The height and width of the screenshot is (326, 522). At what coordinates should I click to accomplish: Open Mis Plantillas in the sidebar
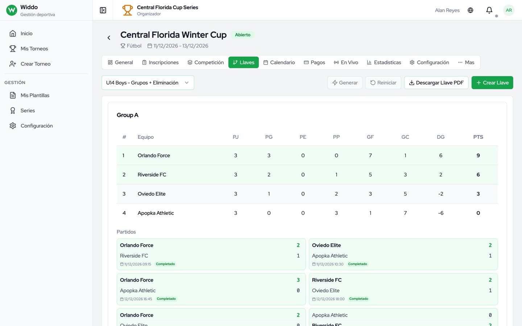[46, 95]
